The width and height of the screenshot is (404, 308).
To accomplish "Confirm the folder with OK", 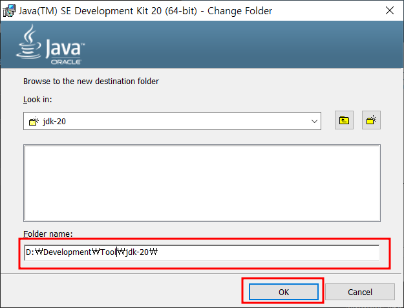I will (x=283, y=292).
